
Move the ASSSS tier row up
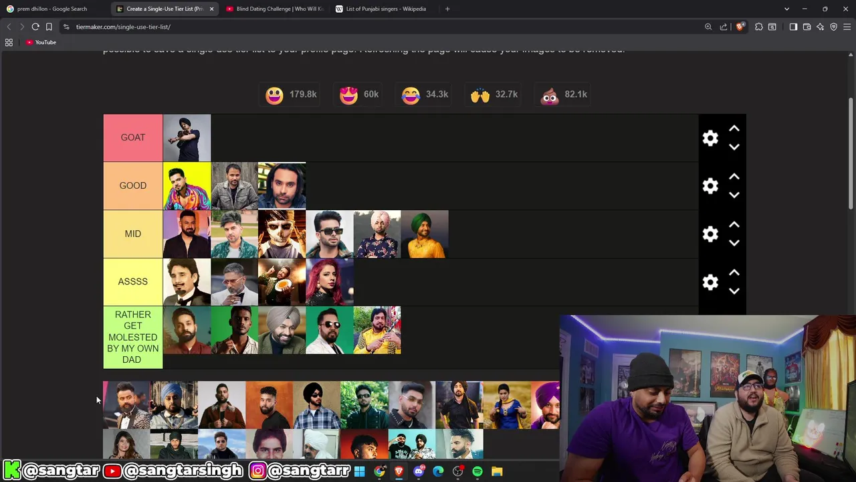point(734,273)
